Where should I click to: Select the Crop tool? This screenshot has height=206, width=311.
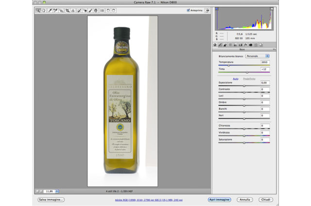tap(68, 11)
